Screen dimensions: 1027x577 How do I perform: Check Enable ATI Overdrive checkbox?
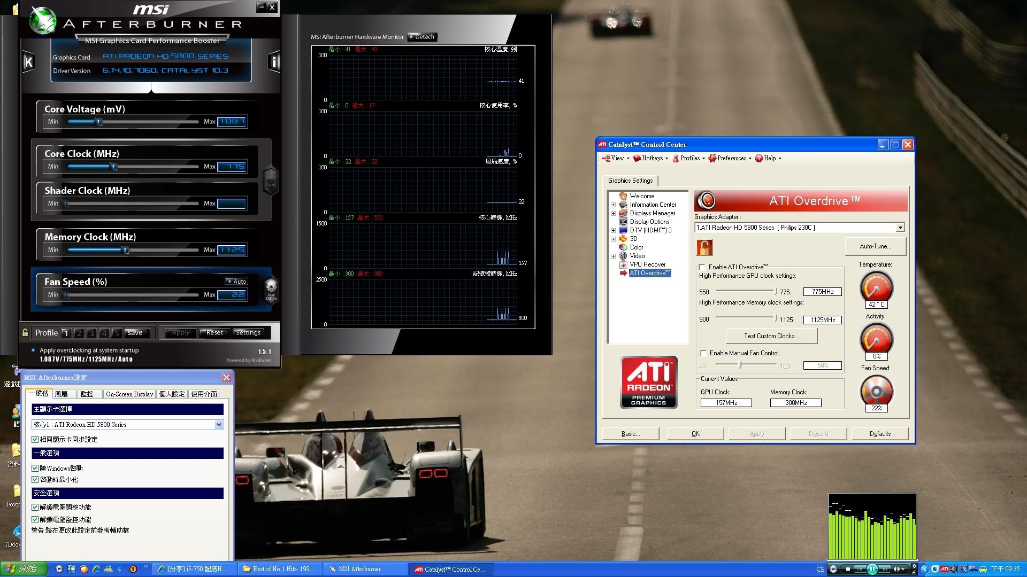[702, 267]
